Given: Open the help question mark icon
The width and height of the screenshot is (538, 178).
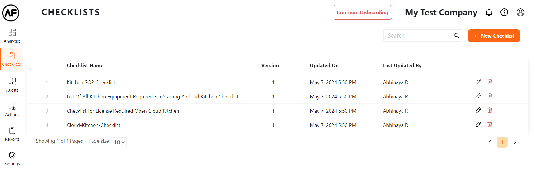Looking at the screenshot, I should click(504, 12).
